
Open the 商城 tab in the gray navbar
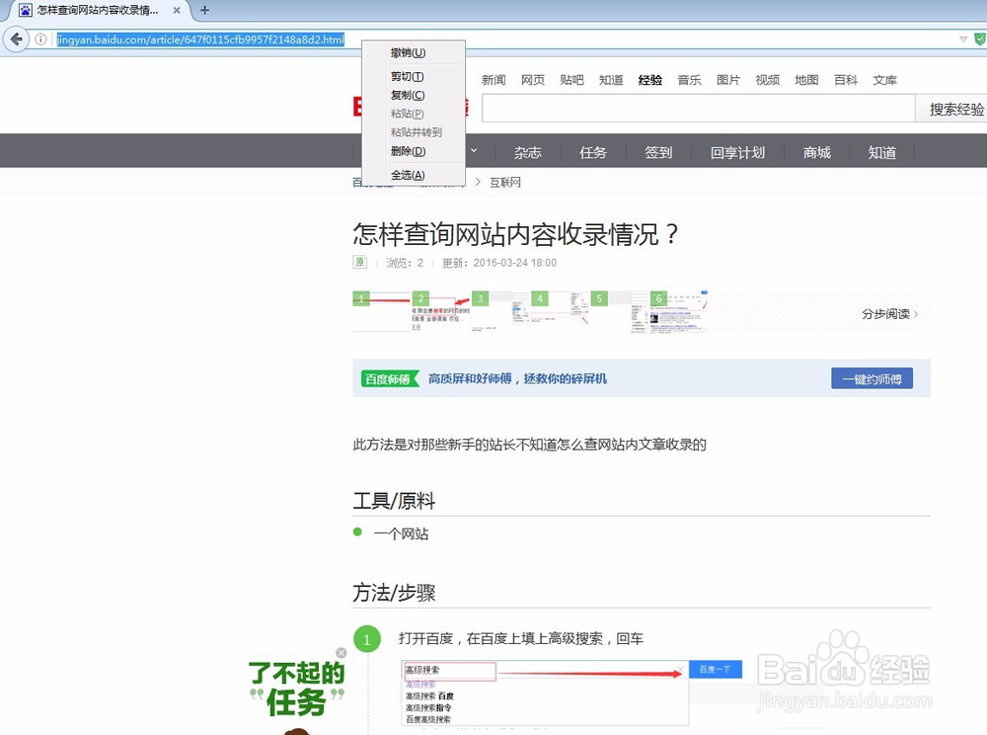(817, 152)
